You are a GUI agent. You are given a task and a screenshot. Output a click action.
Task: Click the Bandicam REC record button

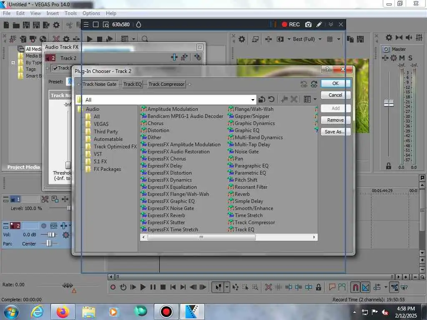coord(291,25)
